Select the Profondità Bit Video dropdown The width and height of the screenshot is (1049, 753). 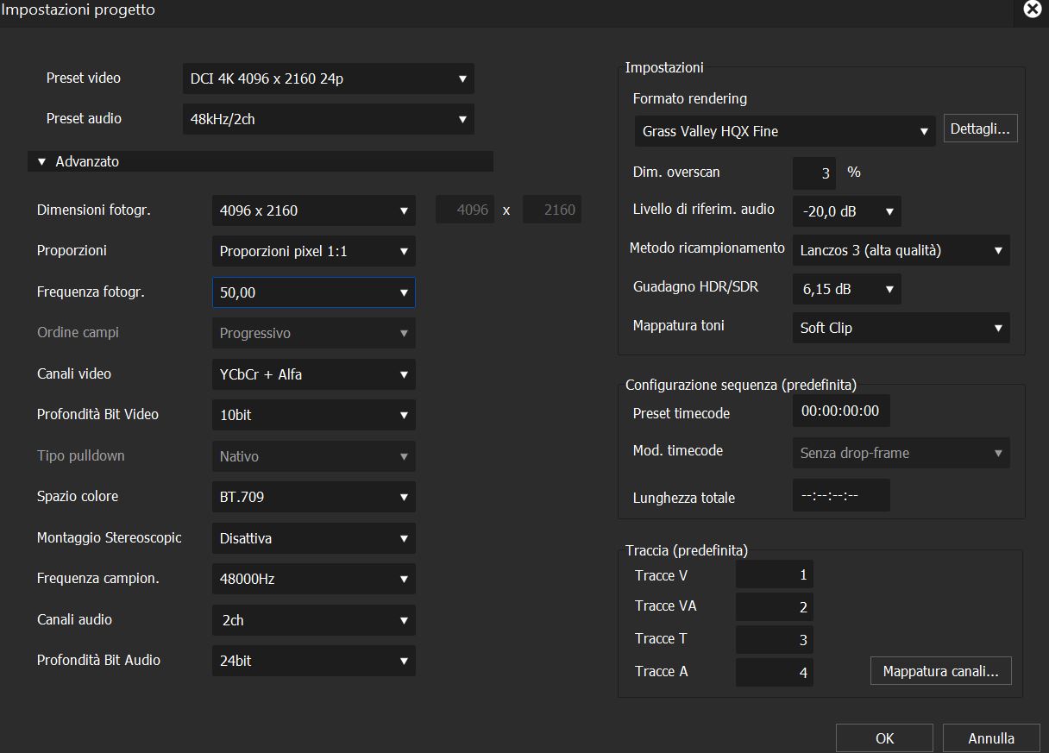pyautogui.click(x=313, y=415)
